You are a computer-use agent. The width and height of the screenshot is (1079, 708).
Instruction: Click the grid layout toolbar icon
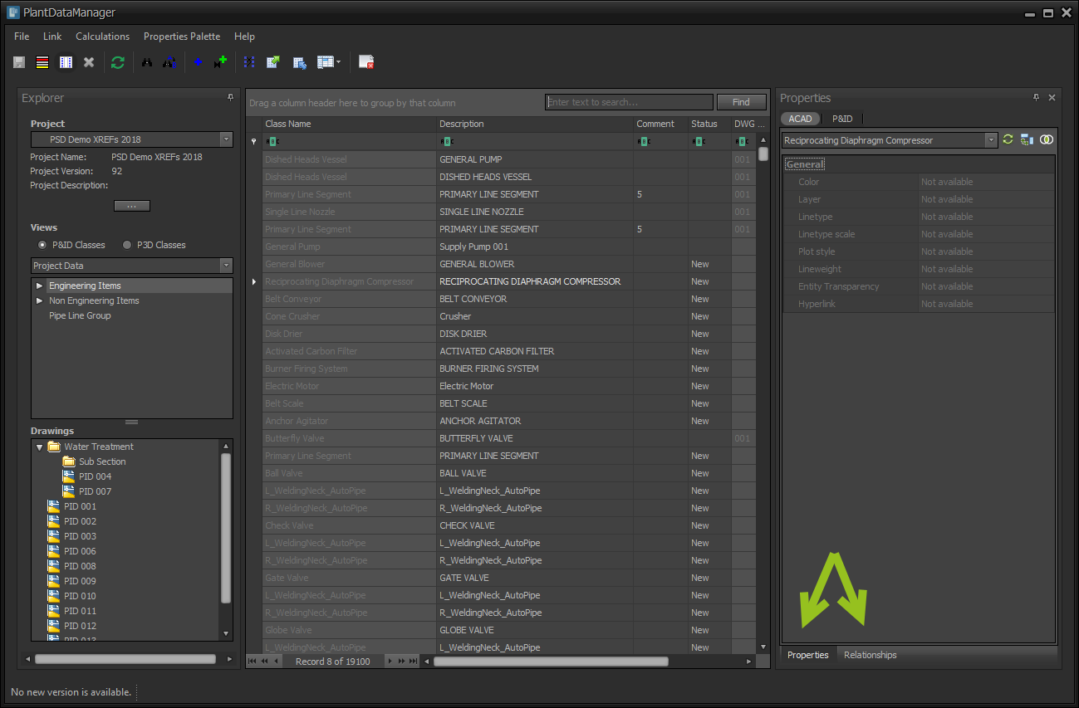325,62
